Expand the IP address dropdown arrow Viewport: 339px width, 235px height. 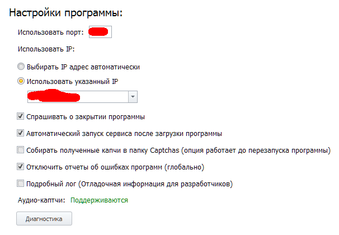click(133, 97)
